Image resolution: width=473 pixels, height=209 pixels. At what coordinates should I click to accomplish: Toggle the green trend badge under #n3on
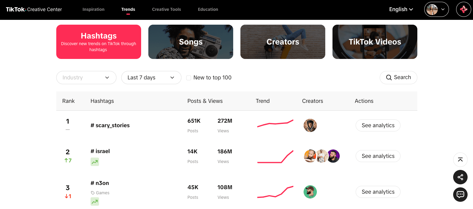95,201
